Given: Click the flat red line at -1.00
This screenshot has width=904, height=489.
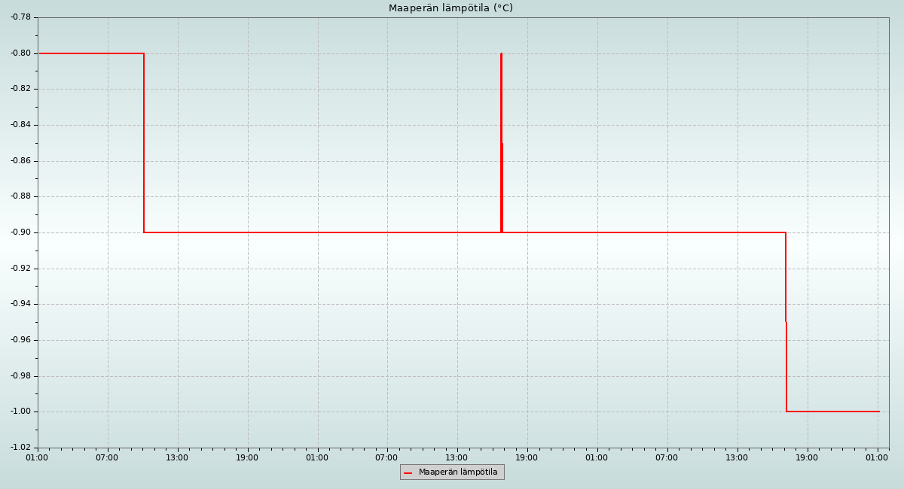Looking at the screenshot, I should point(832,412).
